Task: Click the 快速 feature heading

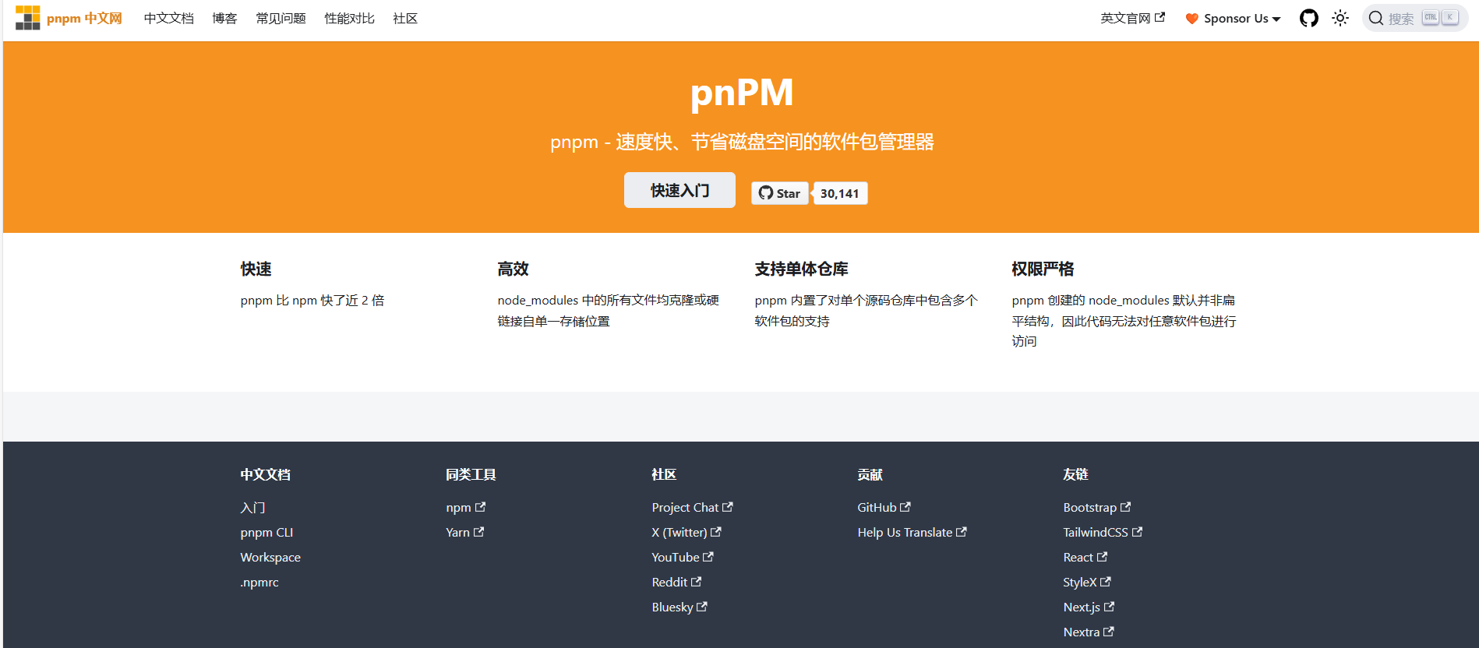Action: click(256, 269)
